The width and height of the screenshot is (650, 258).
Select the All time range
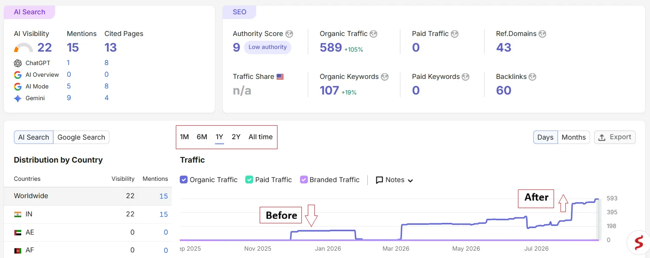tap(261, 137)
